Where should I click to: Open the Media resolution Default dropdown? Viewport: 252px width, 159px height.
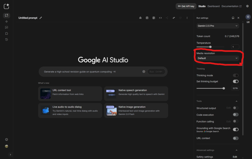[x=218, y=58]
